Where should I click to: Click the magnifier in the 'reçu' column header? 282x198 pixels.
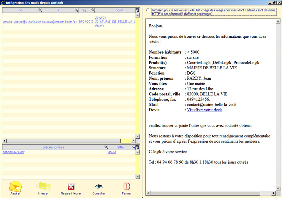pyautogui.click(x=93, y=10)
